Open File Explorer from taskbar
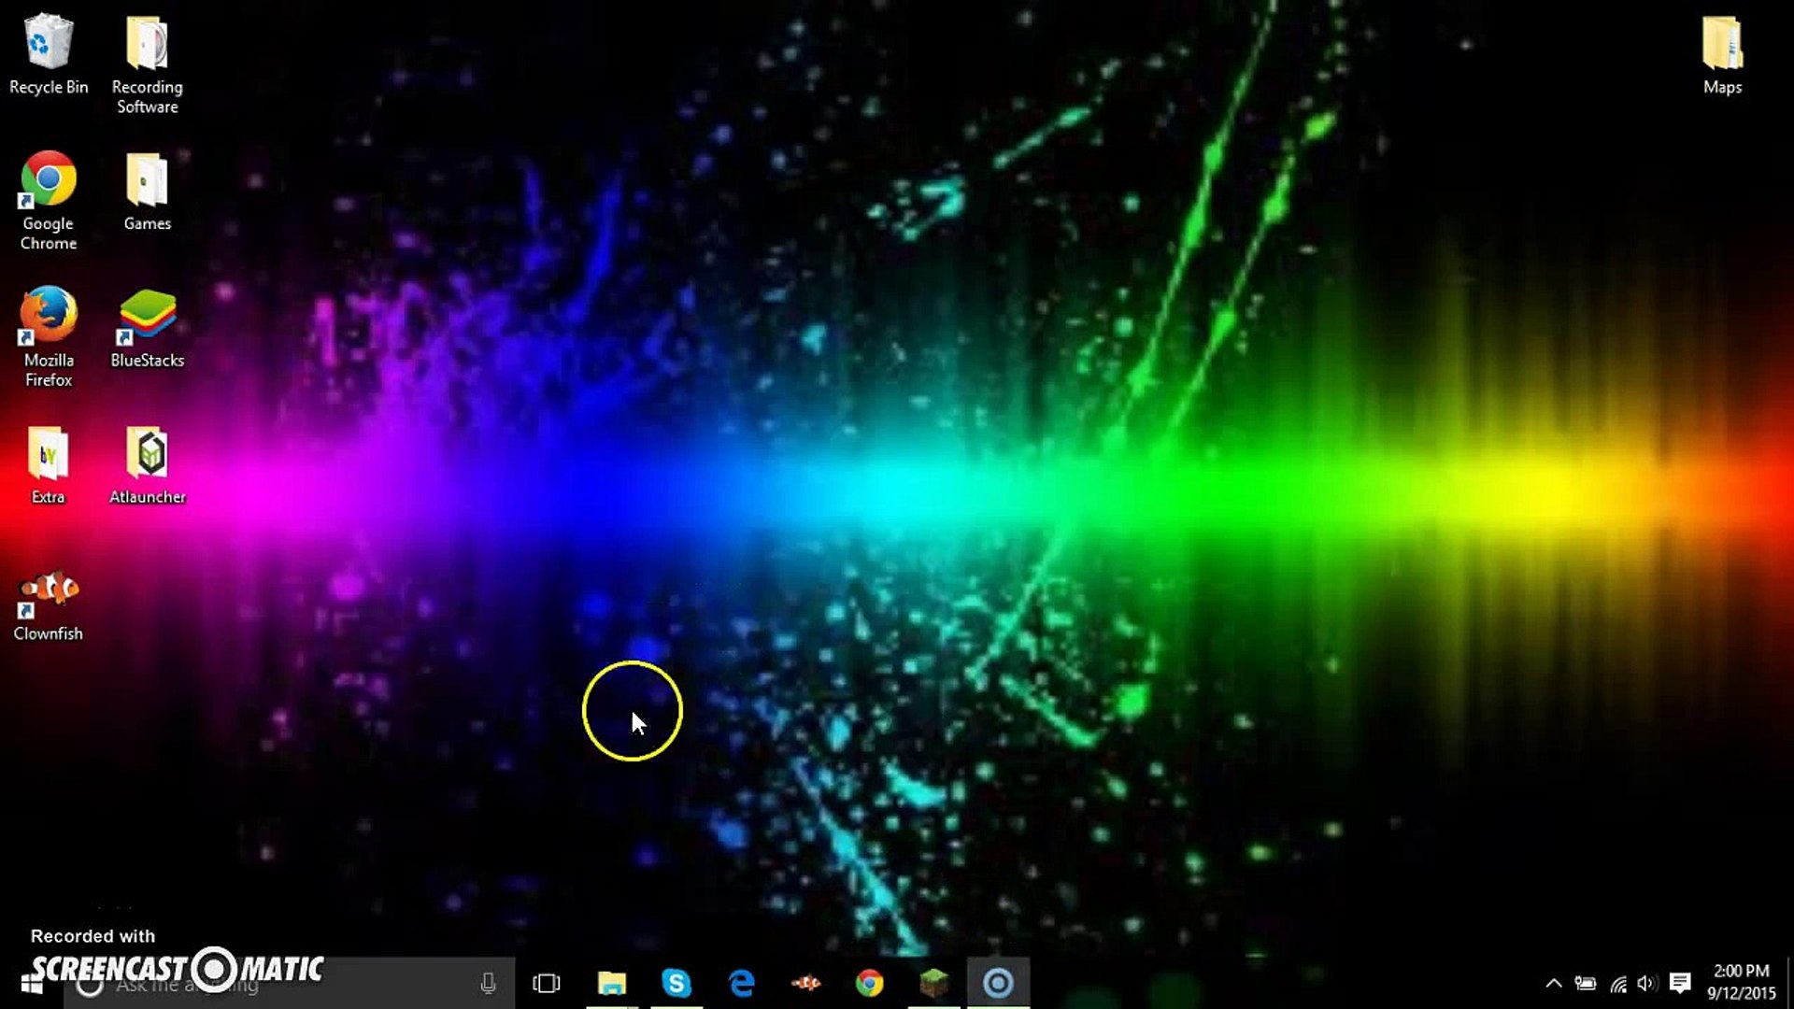Viewport: 1794px width, 1009px height. point(612,983)
